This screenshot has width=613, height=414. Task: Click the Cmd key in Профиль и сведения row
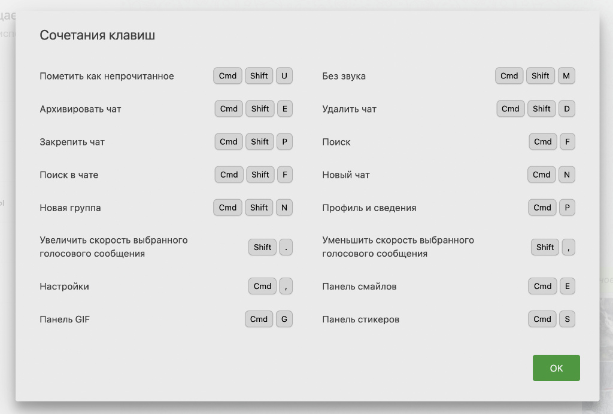(542, 208)
